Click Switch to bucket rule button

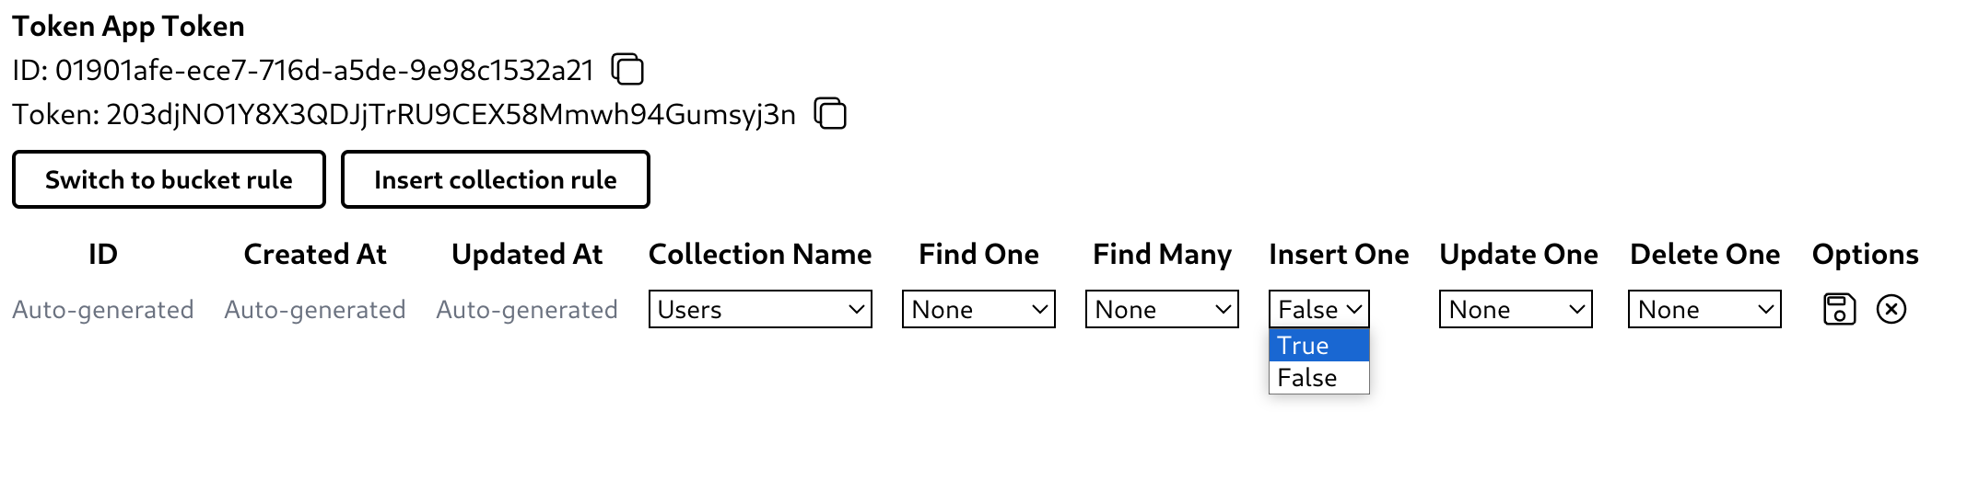(x=169, y=179)
